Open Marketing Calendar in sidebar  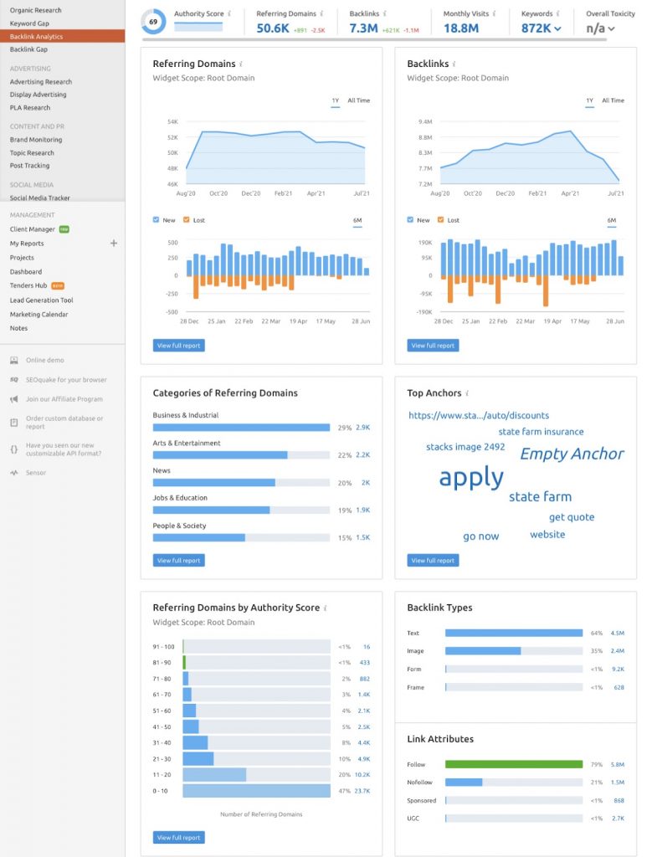click(39, 315)
